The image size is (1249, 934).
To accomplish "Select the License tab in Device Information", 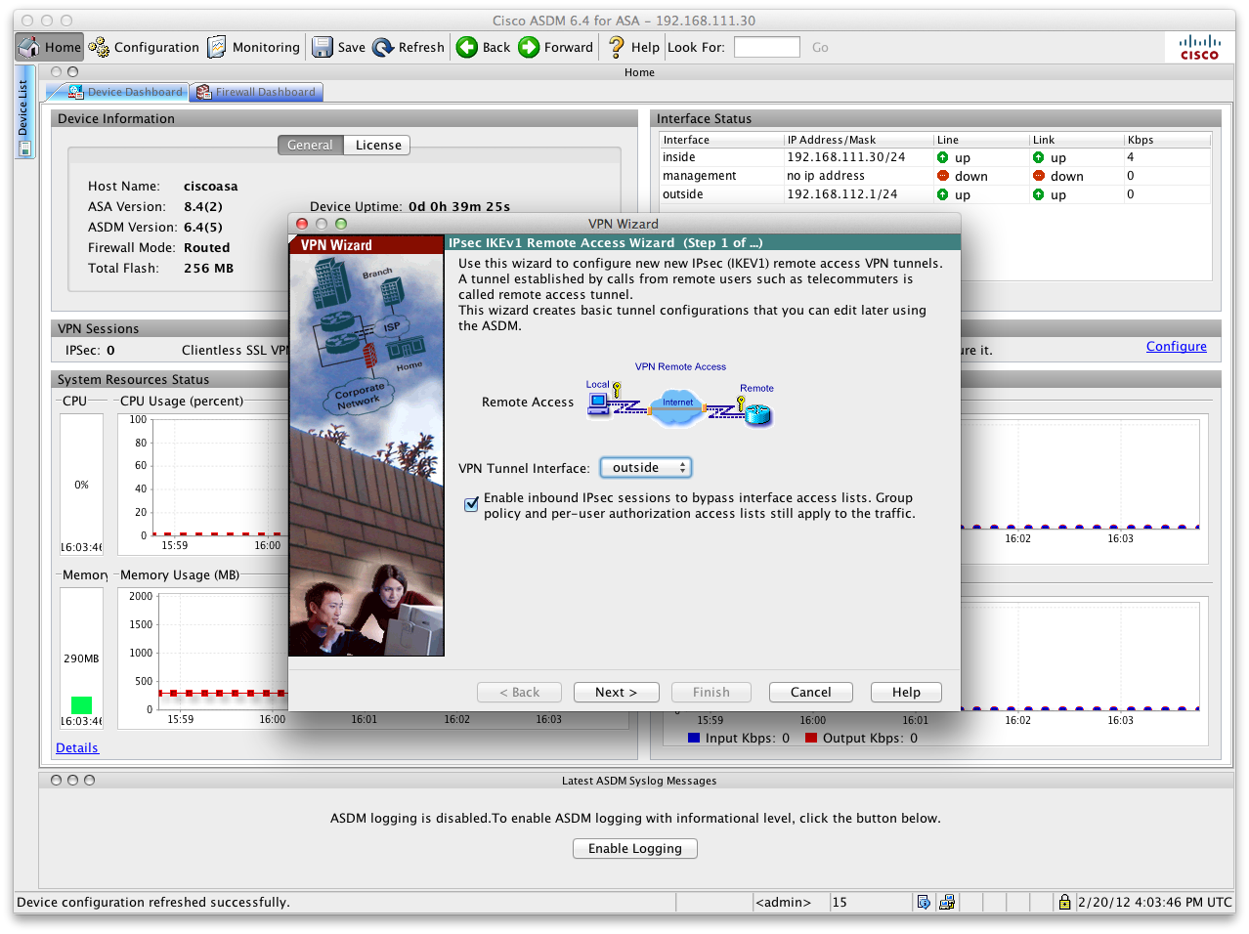I will [x=378, y=145].
